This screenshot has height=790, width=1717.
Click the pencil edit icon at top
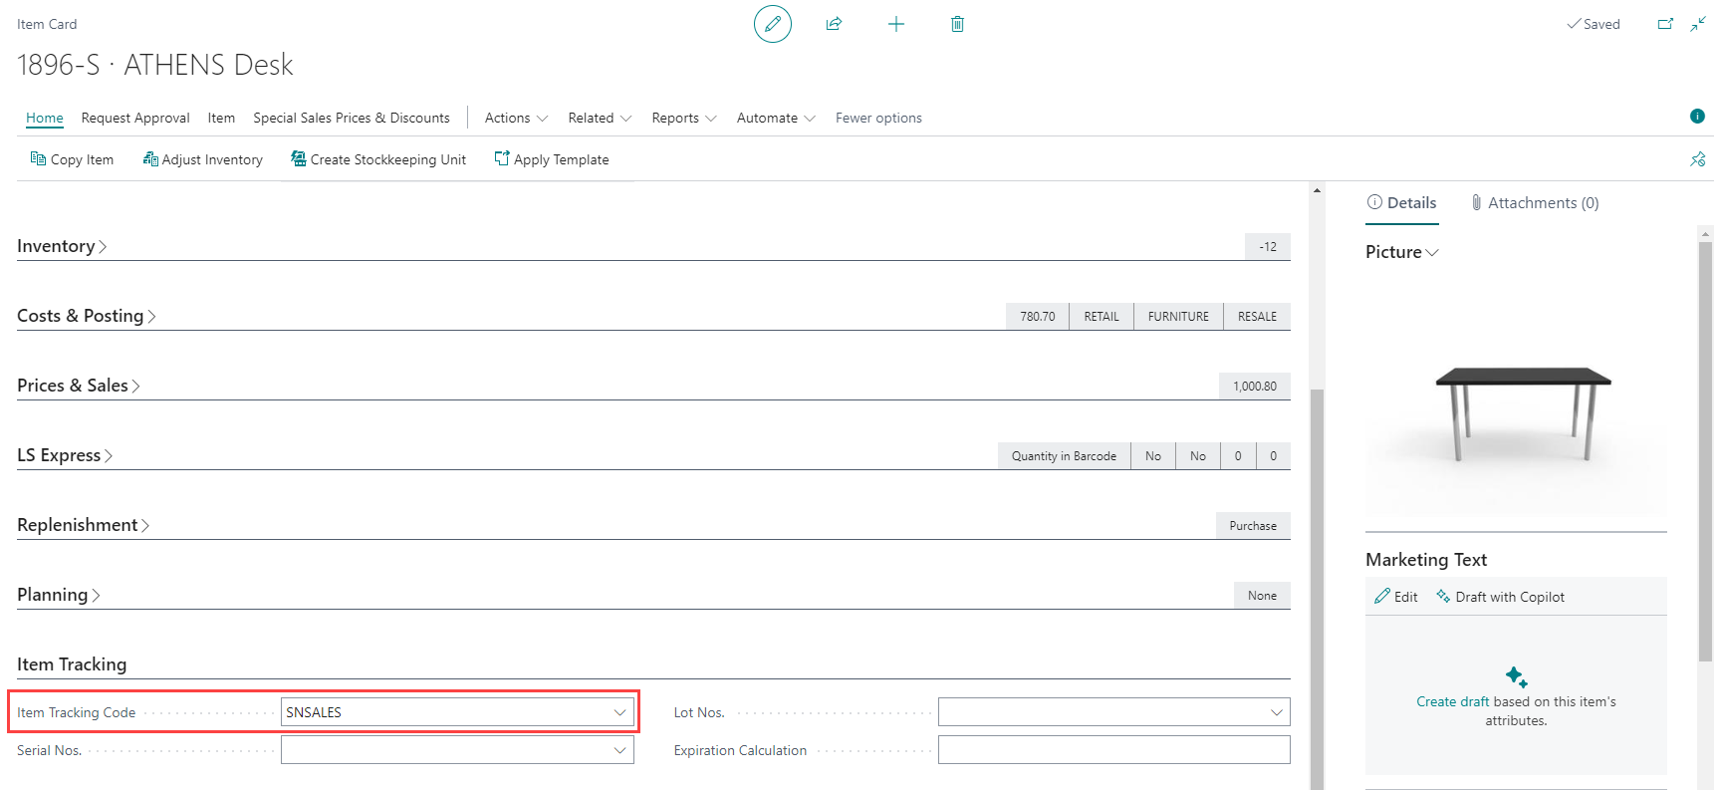[x=772, y=24]
